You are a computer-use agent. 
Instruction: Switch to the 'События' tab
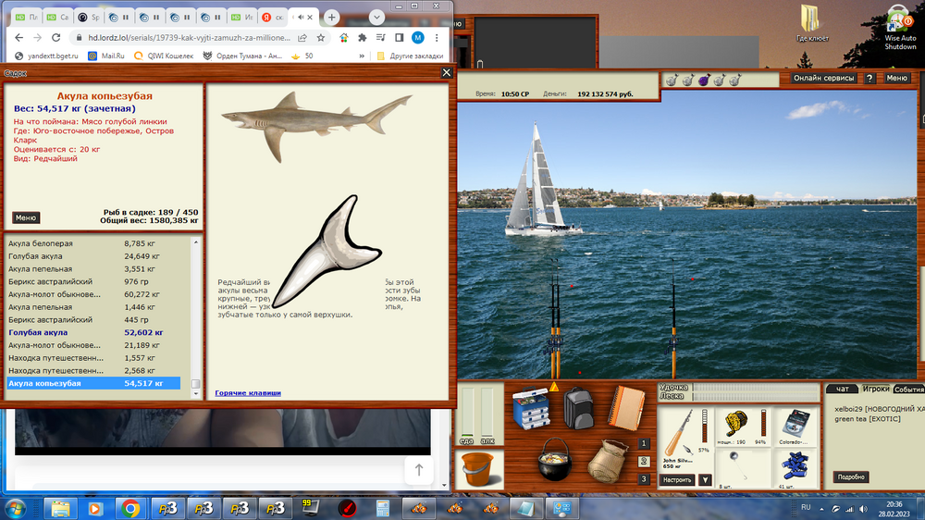908,389
